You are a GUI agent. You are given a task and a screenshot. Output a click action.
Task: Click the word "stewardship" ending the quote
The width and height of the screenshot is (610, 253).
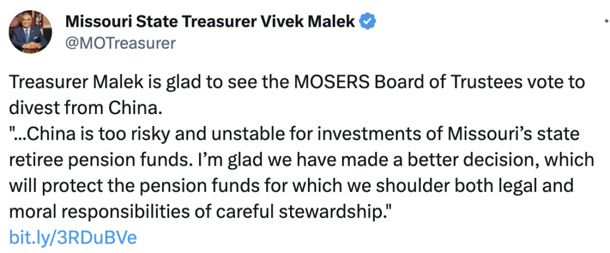(321, 212)
